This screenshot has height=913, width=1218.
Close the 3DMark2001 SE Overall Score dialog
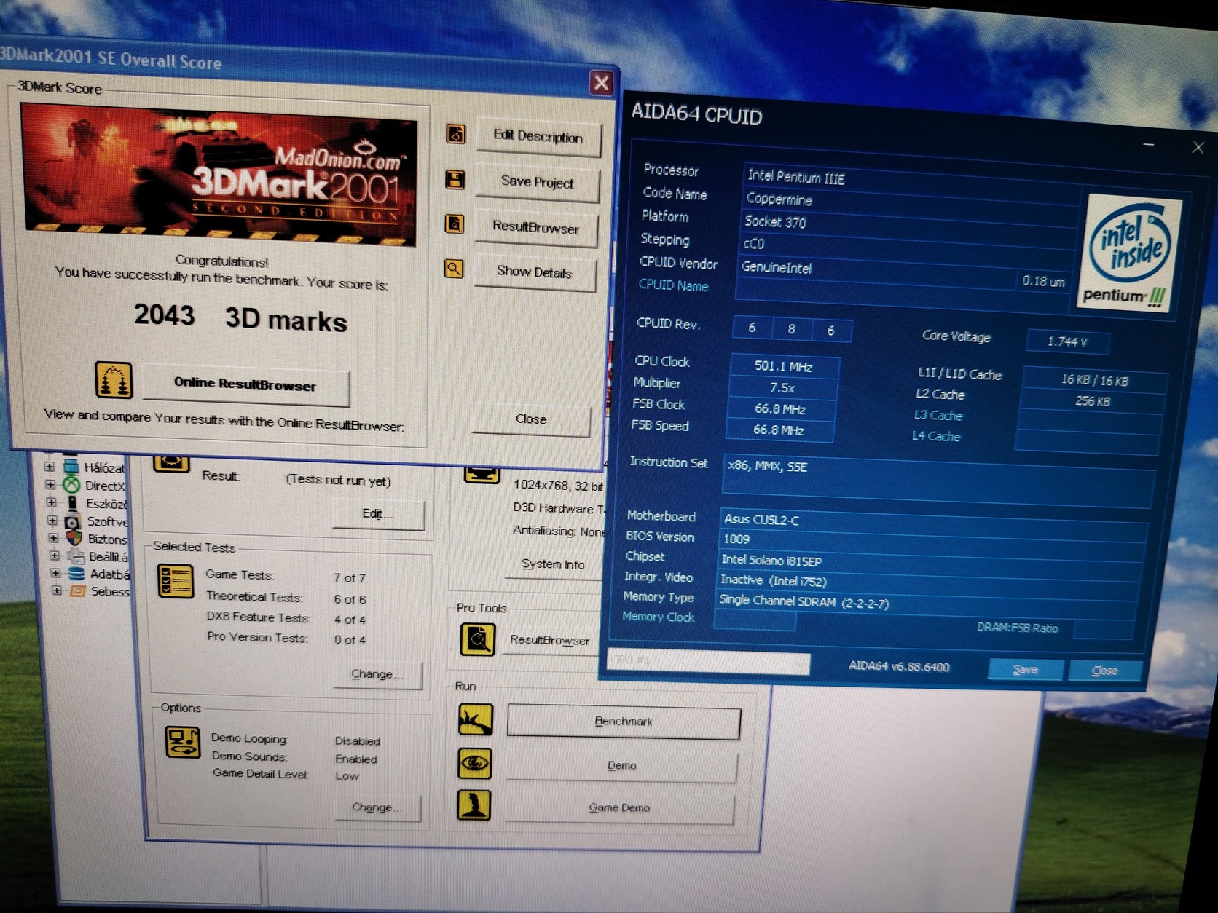601,83
